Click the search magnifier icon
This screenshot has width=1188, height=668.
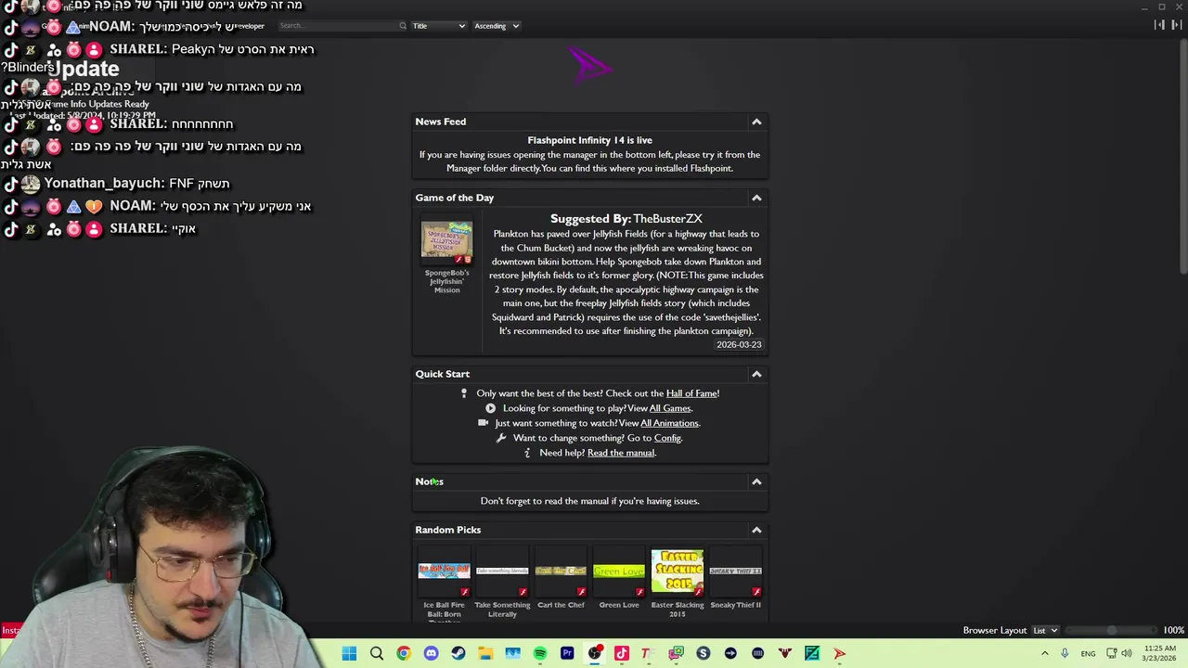pyautogui.click(x=403, y=26)
